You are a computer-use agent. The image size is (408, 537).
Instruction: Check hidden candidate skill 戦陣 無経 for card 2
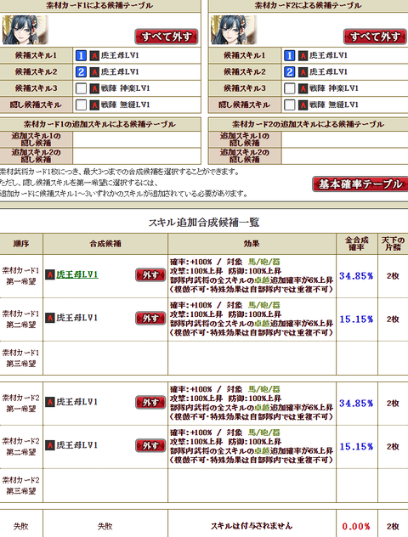pos(290,105)
